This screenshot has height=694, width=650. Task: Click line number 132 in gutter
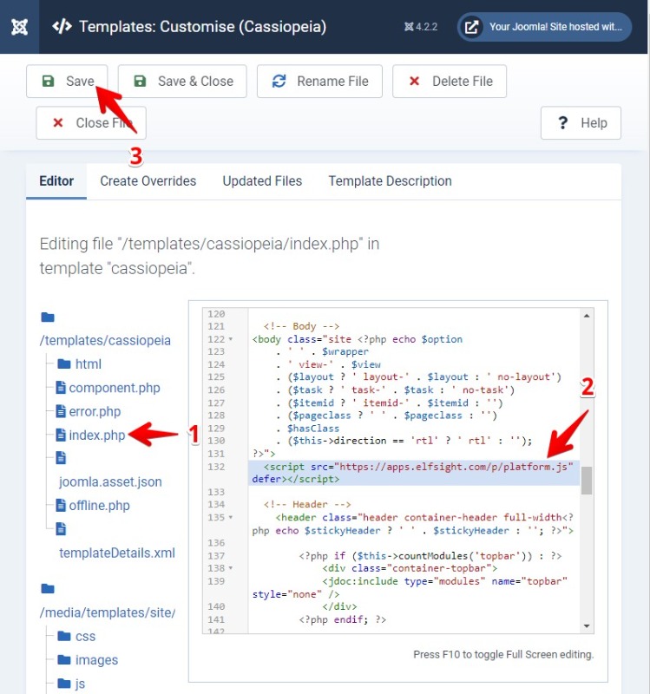coord(216,467)
